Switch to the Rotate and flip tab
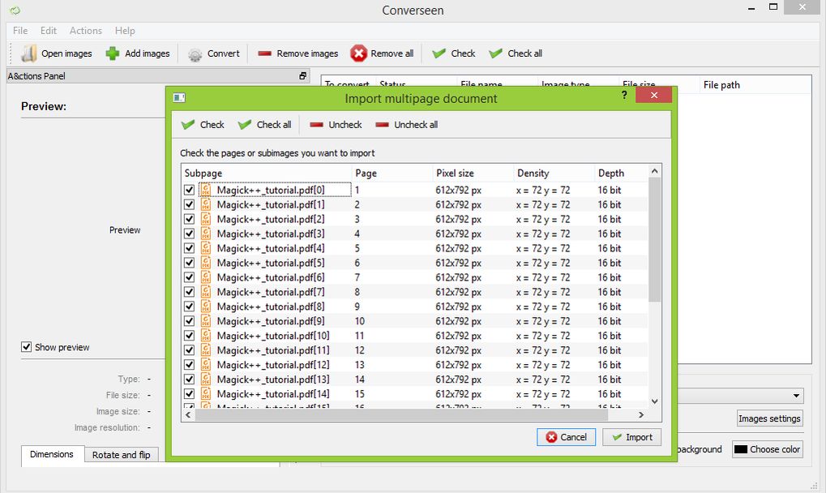The width and height of the screenshot is (826, 493). tap(121, 455)
